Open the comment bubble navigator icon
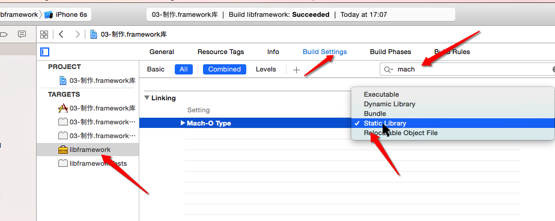This screenshot has width=555, height=221. [x=22, y=34]
